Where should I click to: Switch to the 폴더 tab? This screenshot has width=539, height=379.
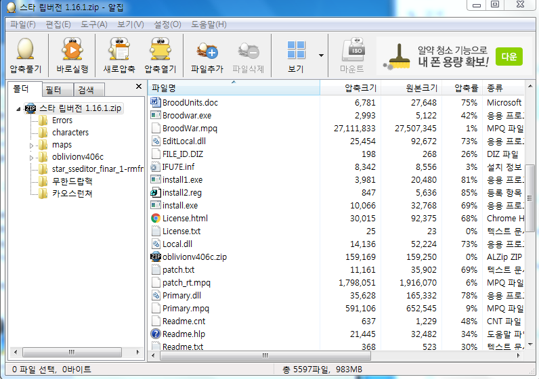25,89
